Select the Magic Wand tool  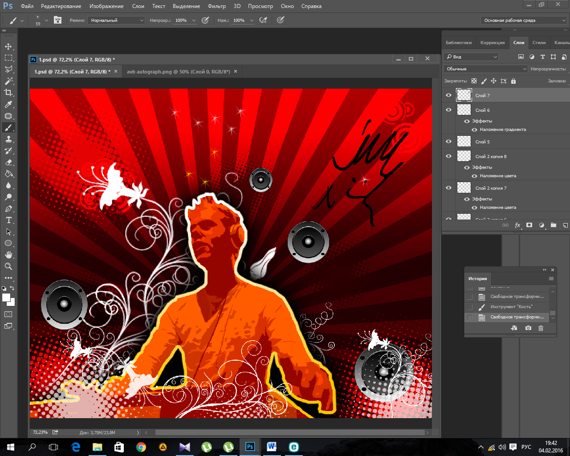(x=8, y=81)
